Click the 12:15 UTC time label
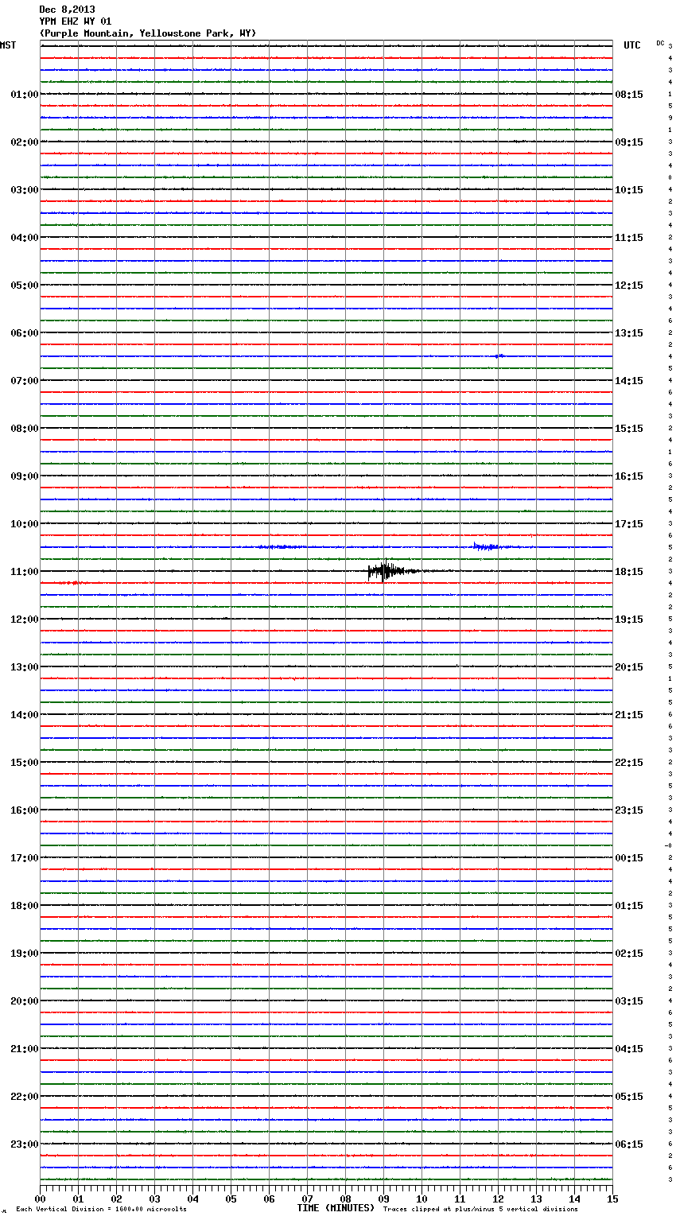Viewport: 676px width, 1220px height. pos(629,286)
